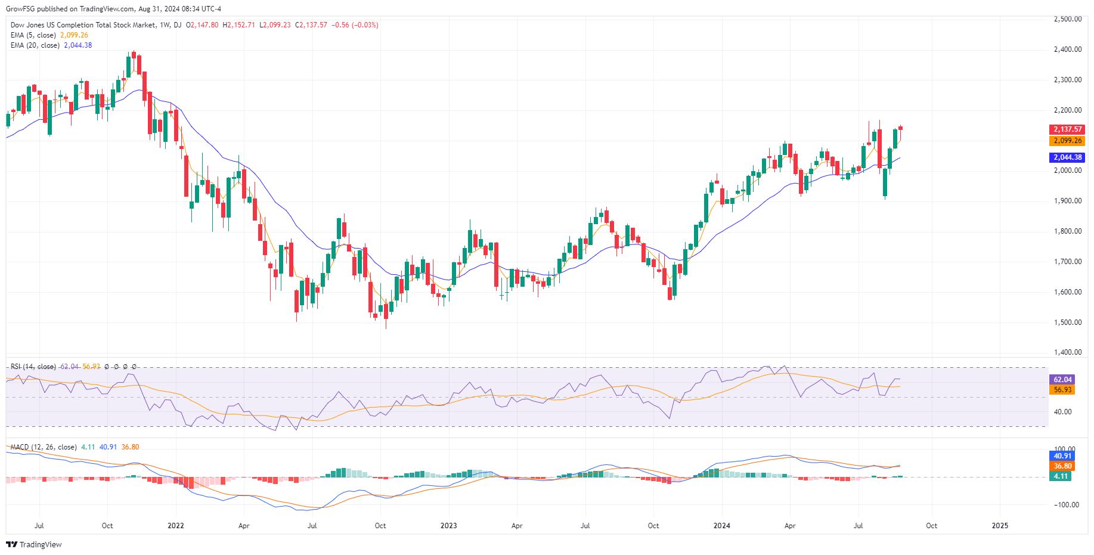Click the TradingView logo at bottom left
Viewport: 1094px width, 555px height.
pos(34,544)
